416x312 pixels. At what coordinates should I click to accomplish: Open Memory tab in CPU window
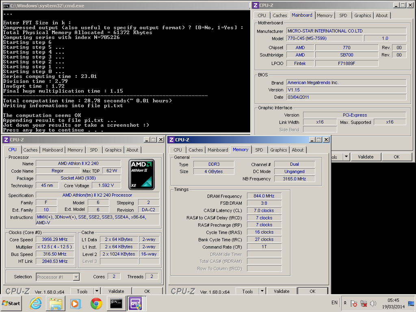tap(75, 150)
